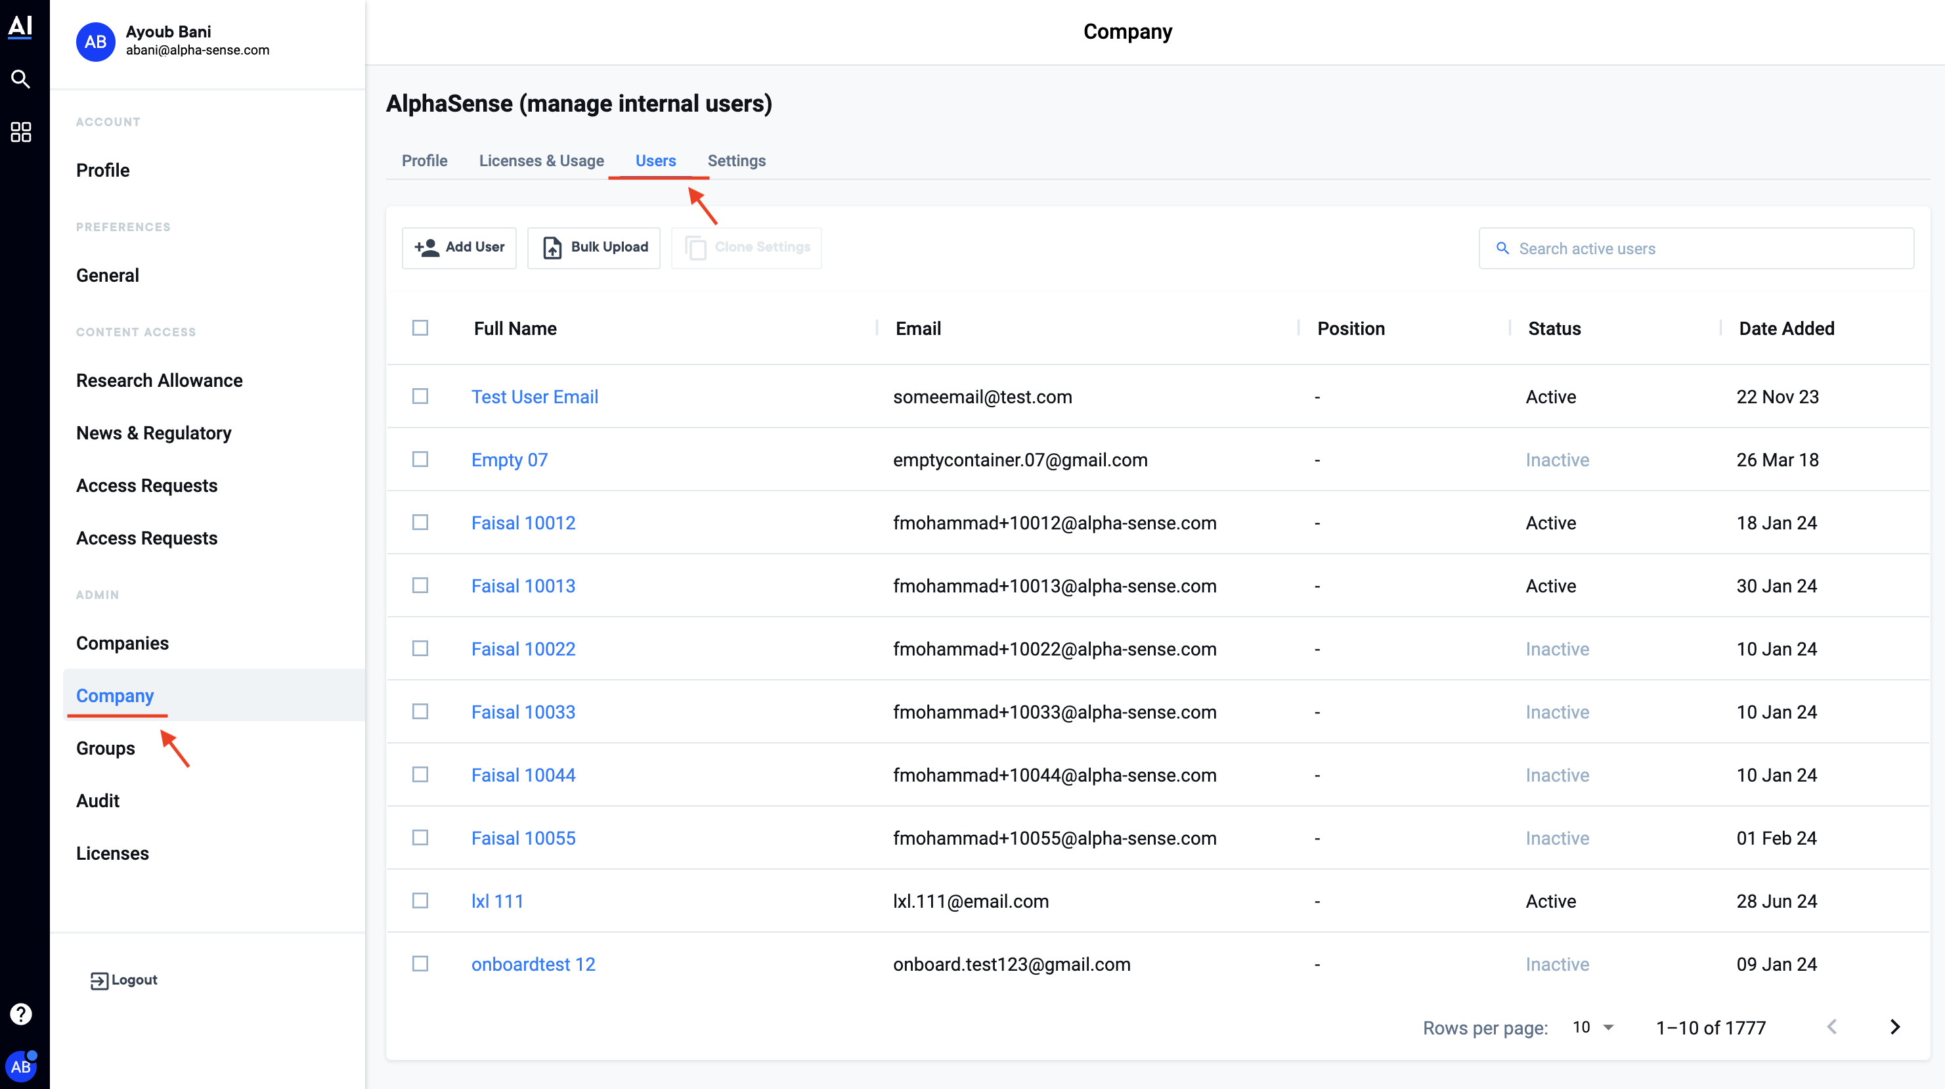Click the upload file icon on Bulk Upload

pos(553,248)
